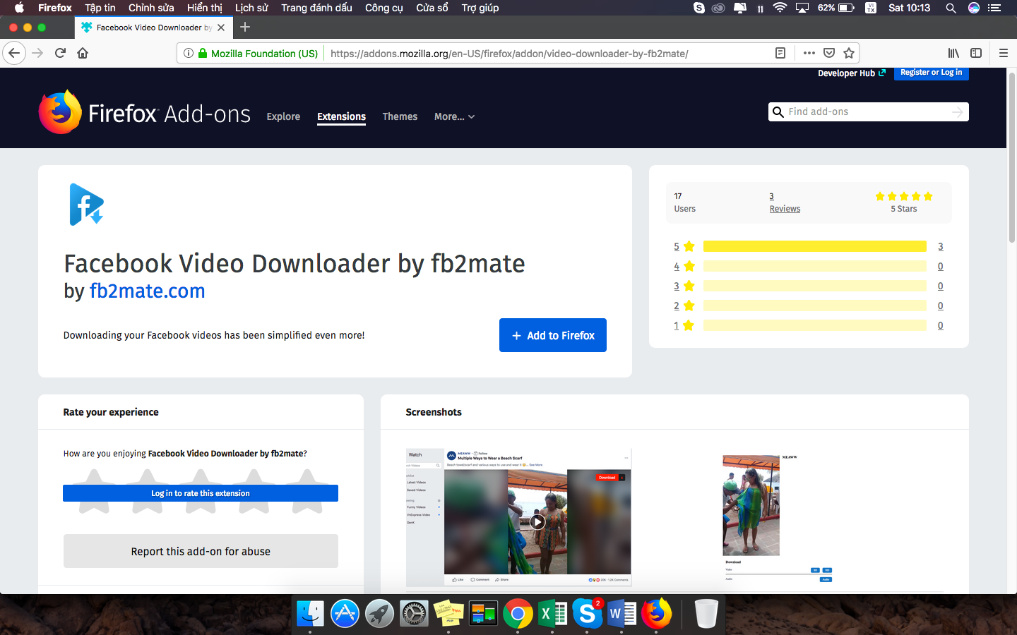Open page actions three-dot menu
This screenshot has width=1017, height=635.
coord(809,53)
